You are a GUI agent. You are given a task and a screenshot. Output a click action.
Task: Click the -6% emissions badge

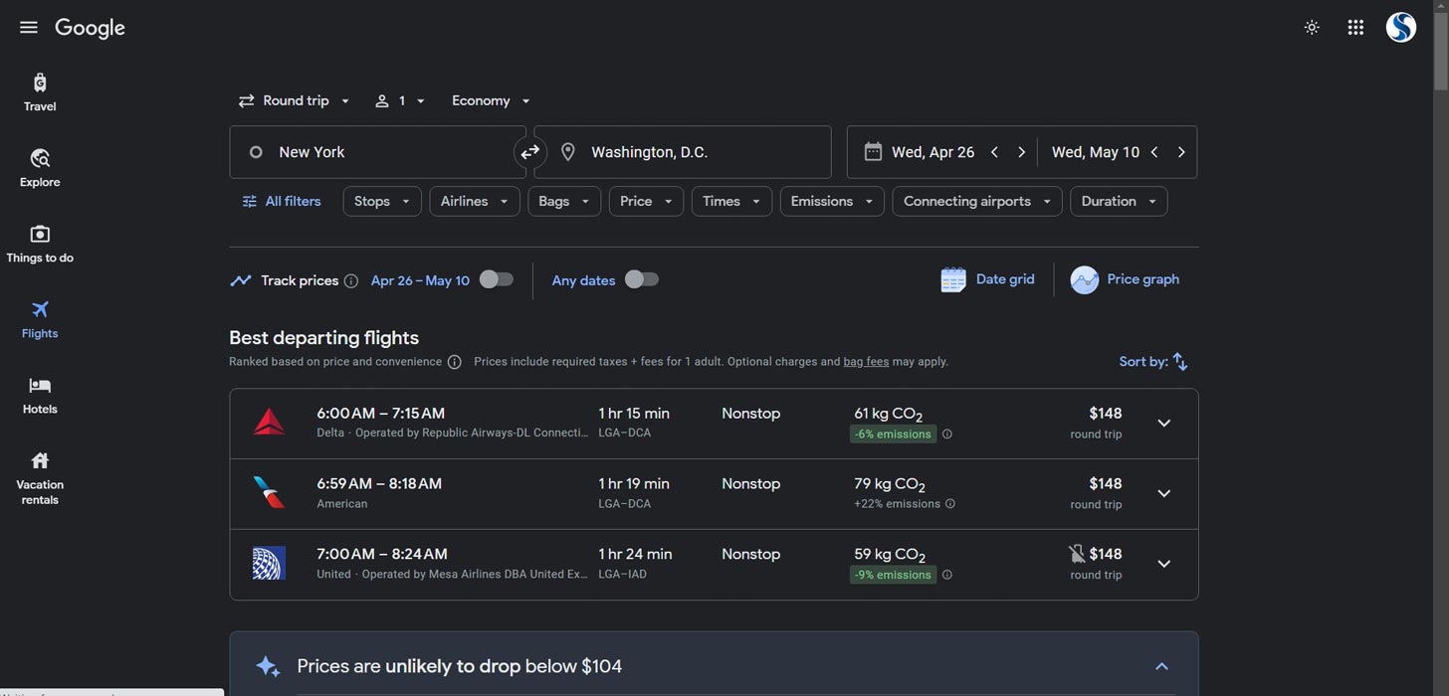tap(893, 435)
